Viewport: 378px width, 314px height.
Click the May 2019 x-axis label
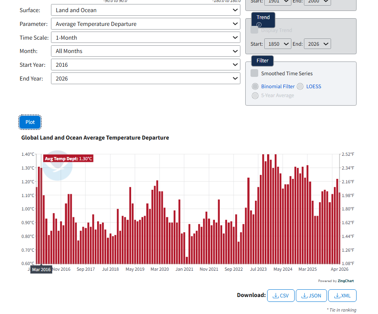(x=135, y=269)
